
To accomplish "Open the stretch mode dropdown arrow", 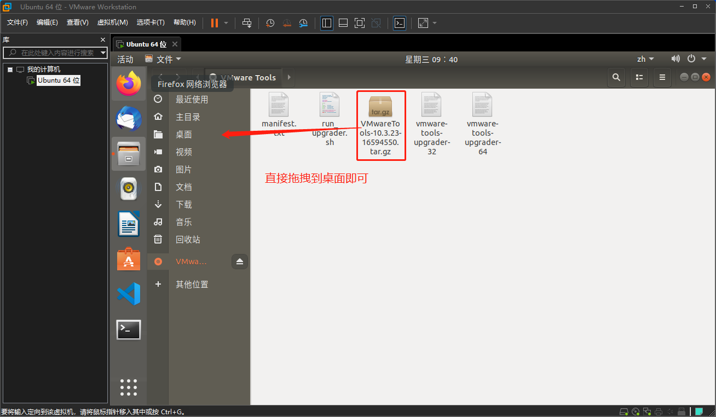I will [435, 23].
